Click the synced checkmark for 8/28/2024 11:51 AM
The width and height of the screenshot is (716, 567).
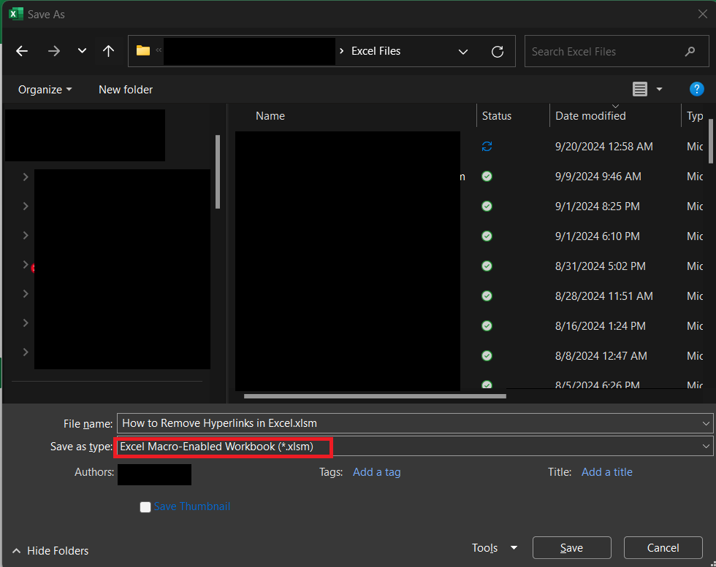click(x=487, y=296)
